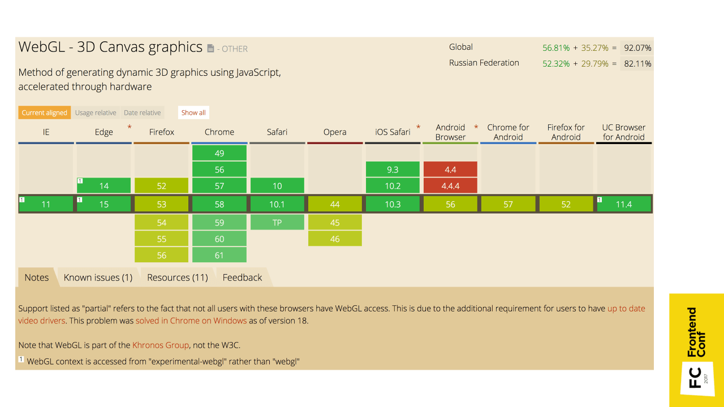The image size is (724, 407).
Task: Click the Firefox for Android column header
Action: click(x=566, y=132)
